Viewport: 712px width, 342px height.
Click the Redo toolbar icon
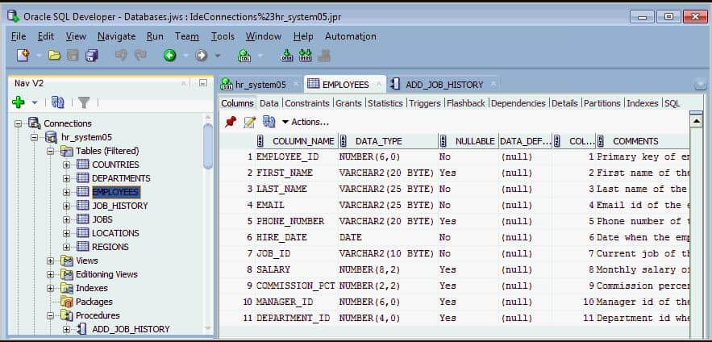(140, 56)
